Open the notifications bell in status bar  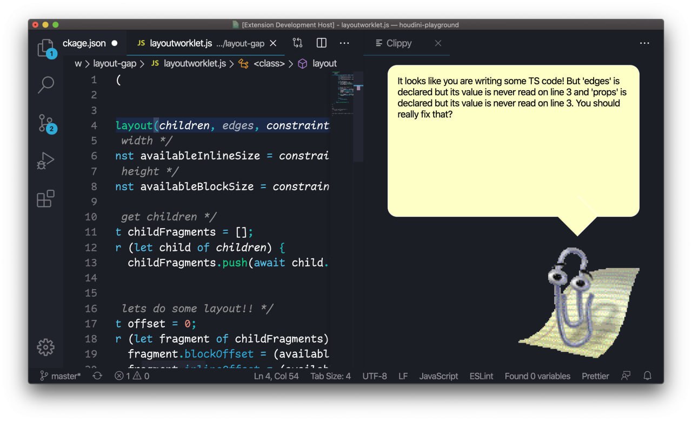coord(647,376)
